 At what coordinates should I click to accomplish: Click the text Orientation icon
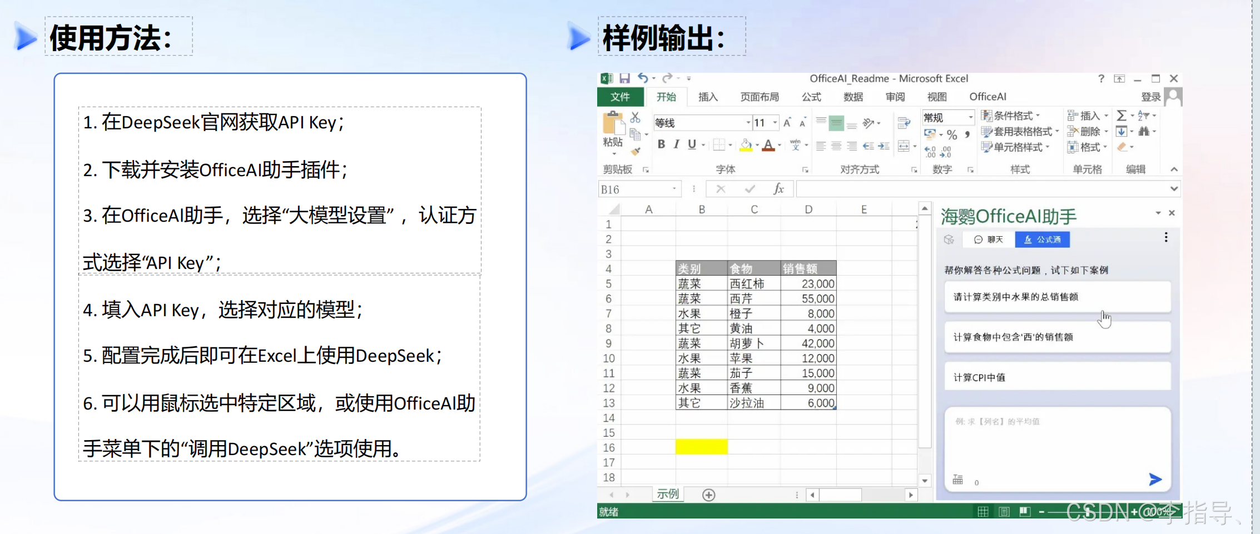coord(869,123)
